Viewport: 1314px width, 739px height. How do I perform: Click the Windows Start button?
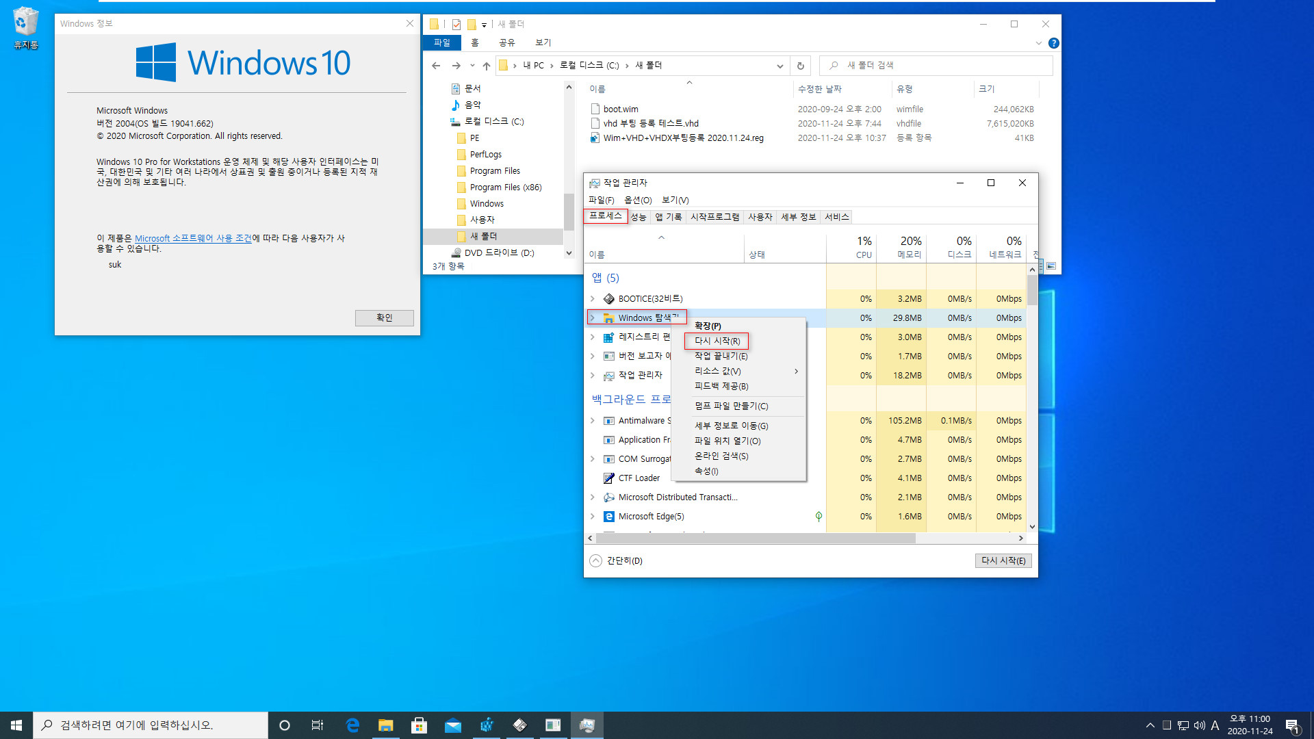(x=16, y=725)
